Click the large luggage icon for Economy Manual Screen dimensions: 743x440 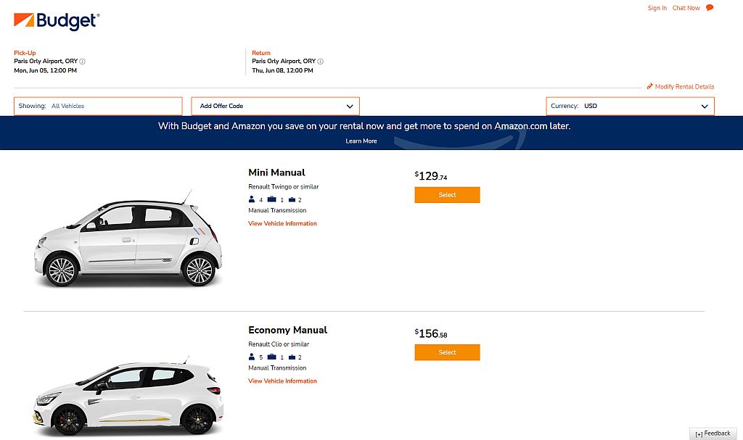tap(271, 357)
